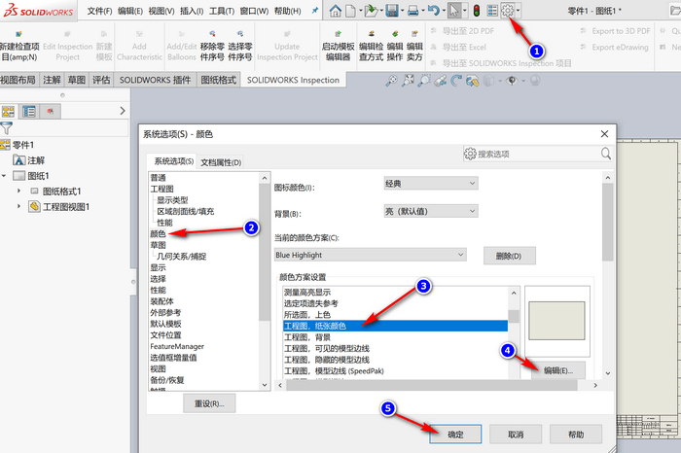Screen dimensions: 681x453
Task: Switch to the SOLIDWORKS 插件 ribbon tab
Action: (x=155, y=80)
